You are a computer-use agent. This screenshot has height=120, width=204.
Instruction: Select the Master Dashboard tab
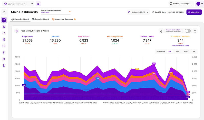pos(20,19)
